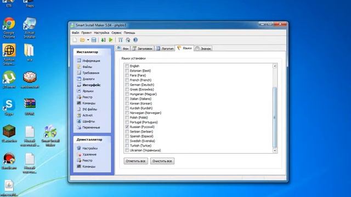The image size is (351, 197).
Task: Switch to the Фон tab
Action: [123, 49]
